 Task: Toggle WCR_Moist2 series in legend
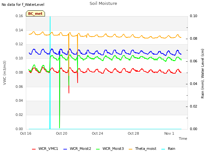(77, 149)
